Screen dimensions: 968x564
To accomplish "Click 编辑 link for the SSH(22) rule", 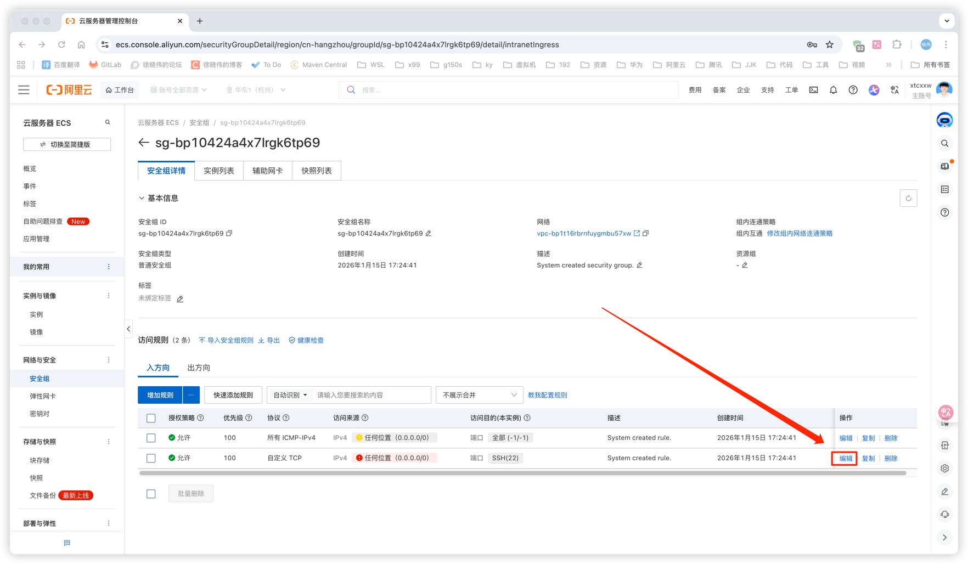I will point(846,458).
